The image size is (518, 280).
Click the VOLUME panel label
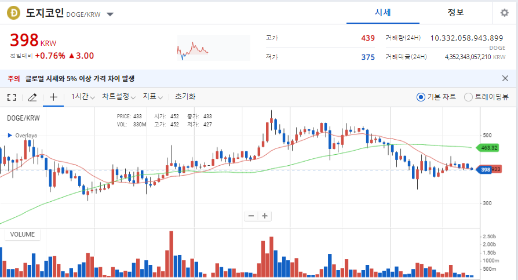click(x=23, y=234)
